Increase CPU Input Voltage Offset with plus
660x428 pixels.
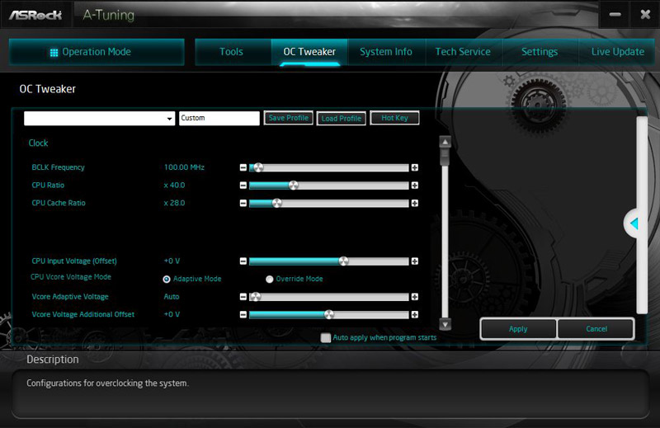415,261
